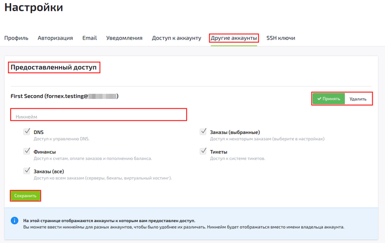This screenshot has width=385, height=243.
Task: Select the Доступ к аккаунту tab
Action: point(176,38)
